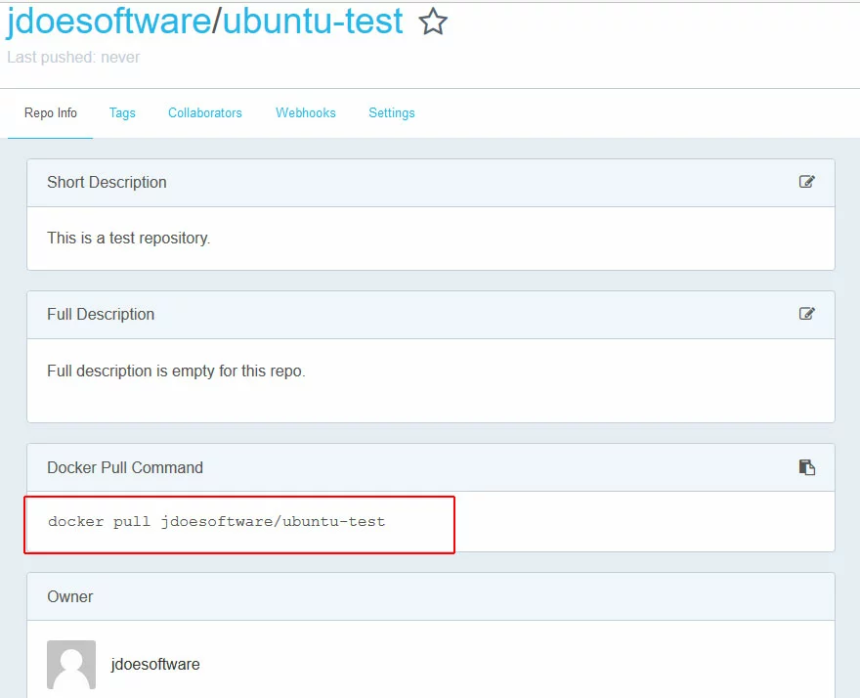Image resolution: width=860 pixels, height=698 pixels.
Task: Copy the Docker Pull Command
Action: tap(807, 467)
